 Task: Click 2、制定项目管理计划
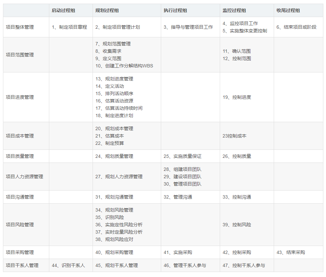point(118,27)
